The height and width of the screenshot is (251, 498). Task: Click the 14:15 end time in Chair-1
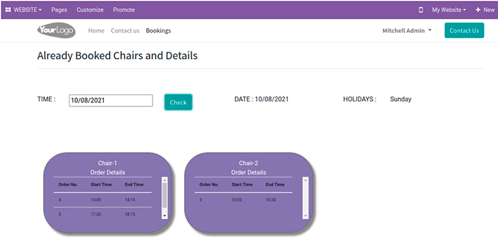click(x=130, y=200)
